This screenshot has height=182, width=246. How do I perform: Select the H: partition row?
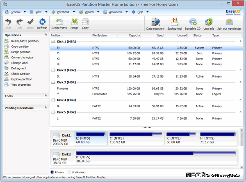(146, 64)
